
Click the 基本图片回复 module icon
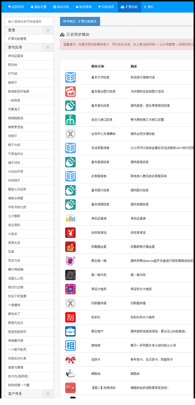point(70,190)
